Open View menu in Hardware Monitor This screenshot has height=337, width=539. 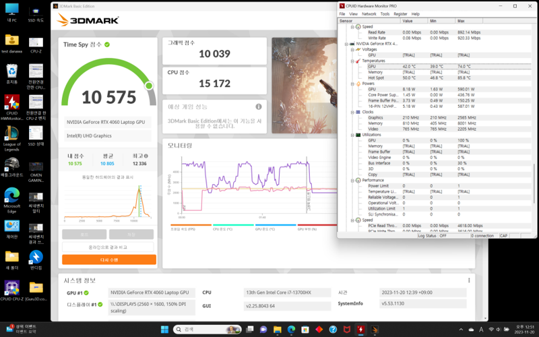pyautogui.click(x=353, y=14)
